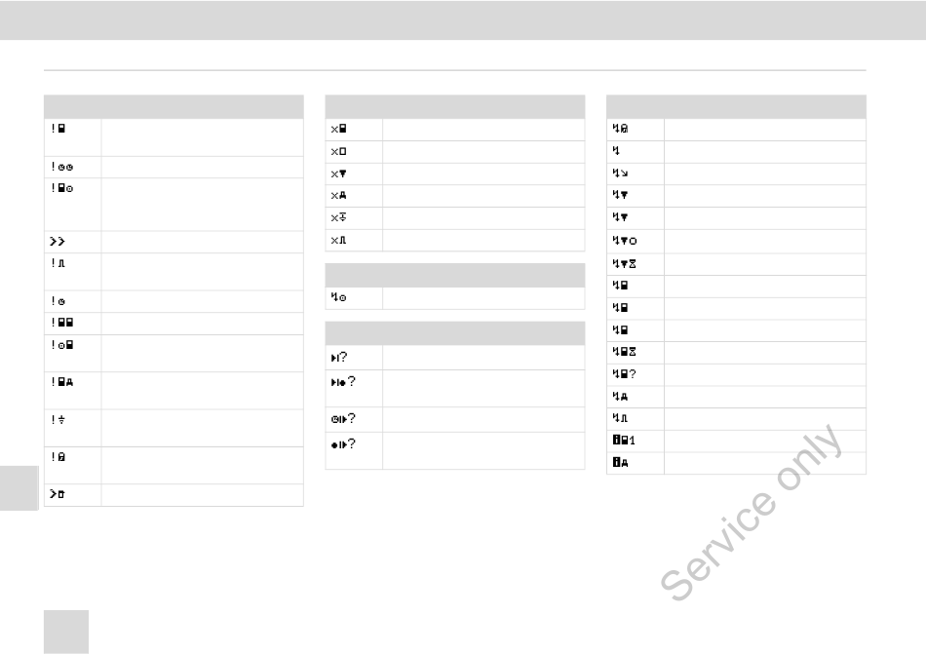The image size is (926, 654).
Task: Click the lightning bolt with padlock pictogram
Action: point(620,128)
